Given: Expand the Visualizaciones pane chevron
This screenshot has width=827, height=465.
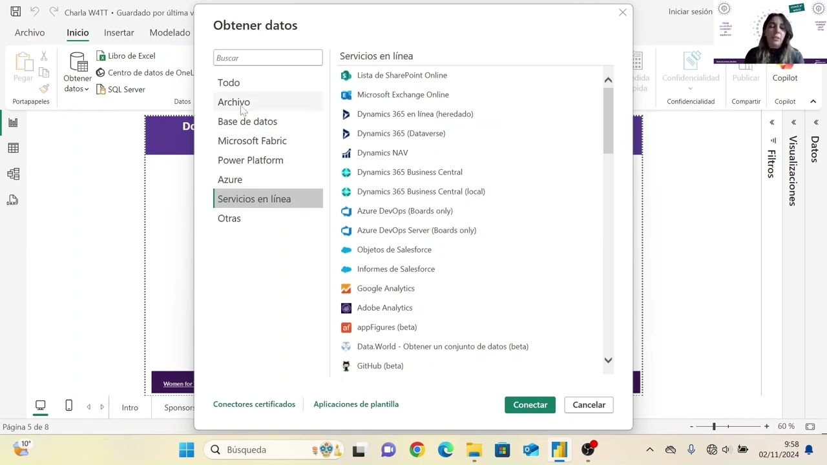Looking at the screenshot, I should pos(793,122).
